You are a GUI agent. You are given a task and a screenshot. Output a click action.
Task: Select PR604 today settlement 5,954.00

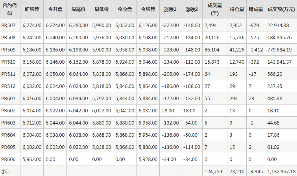tap(148, 135)
